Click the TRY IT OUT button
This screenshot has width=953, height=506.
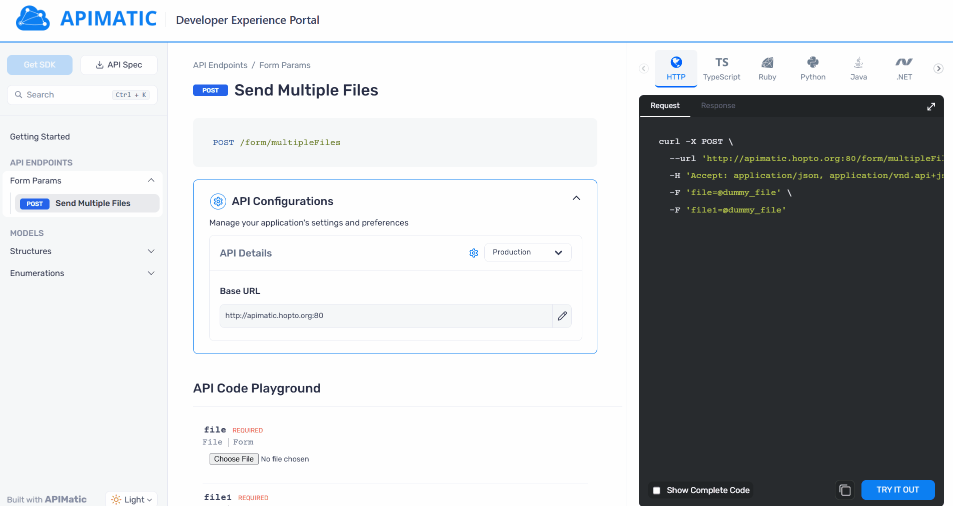point(897,490)
